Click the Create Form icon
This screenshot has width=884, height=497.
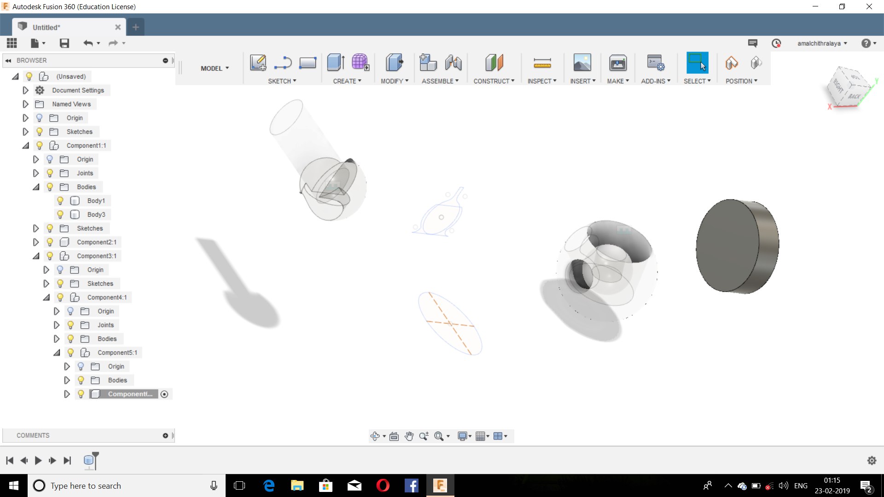(360, 63)
